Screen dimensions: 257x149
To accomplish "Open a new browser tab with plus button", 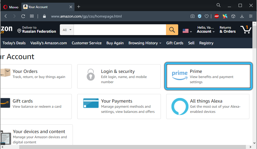I will [x=79, y=7].
